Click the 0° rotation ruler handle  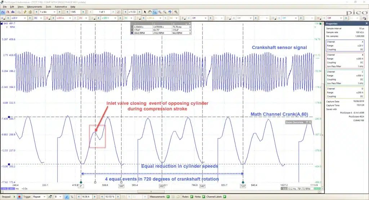coord(81,182)
